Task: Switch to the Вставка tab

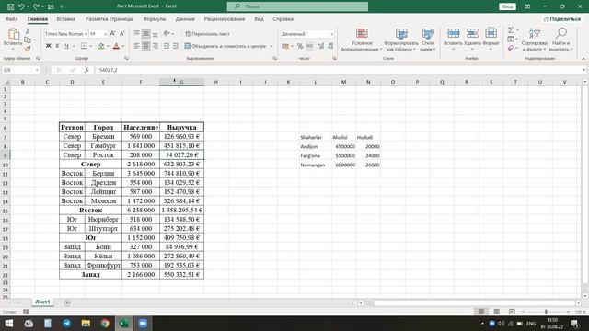Action: pyautogui.click(x=65, y=18)
